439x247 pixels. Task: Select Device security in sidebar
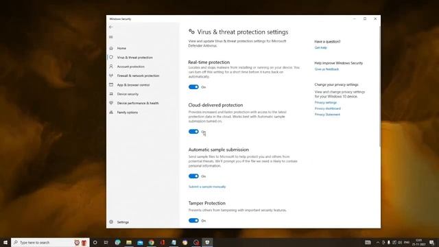click(128, 94)
